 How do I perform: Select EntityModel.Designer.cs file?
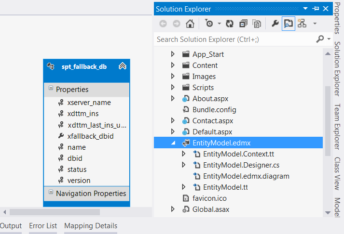tap(241, 165)
